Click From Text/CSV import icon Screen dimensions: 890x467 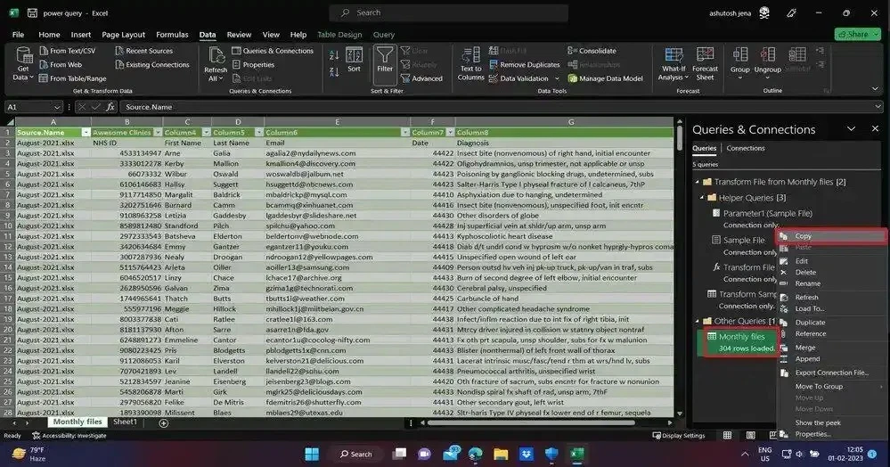coord(44,51)
